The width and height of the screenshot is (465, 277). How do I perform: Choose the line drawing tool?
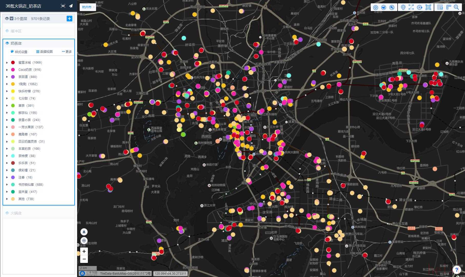coord(411,7)
